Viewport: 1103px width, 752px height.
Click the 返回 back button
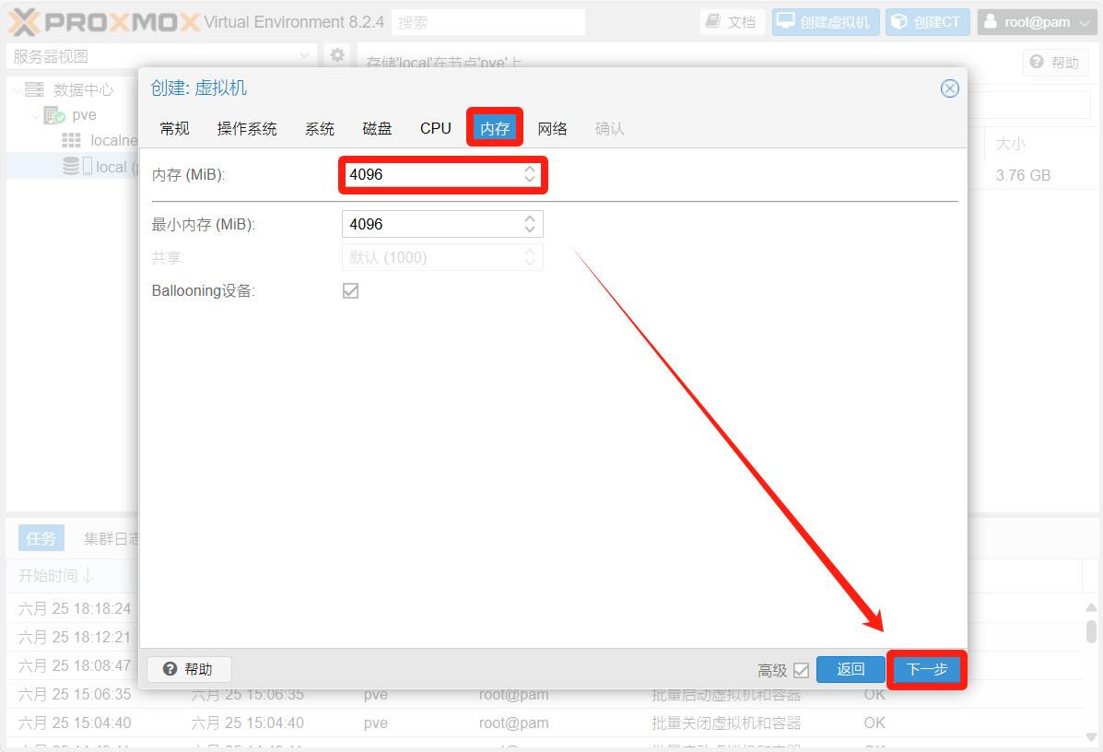click(x=850, y=670)
